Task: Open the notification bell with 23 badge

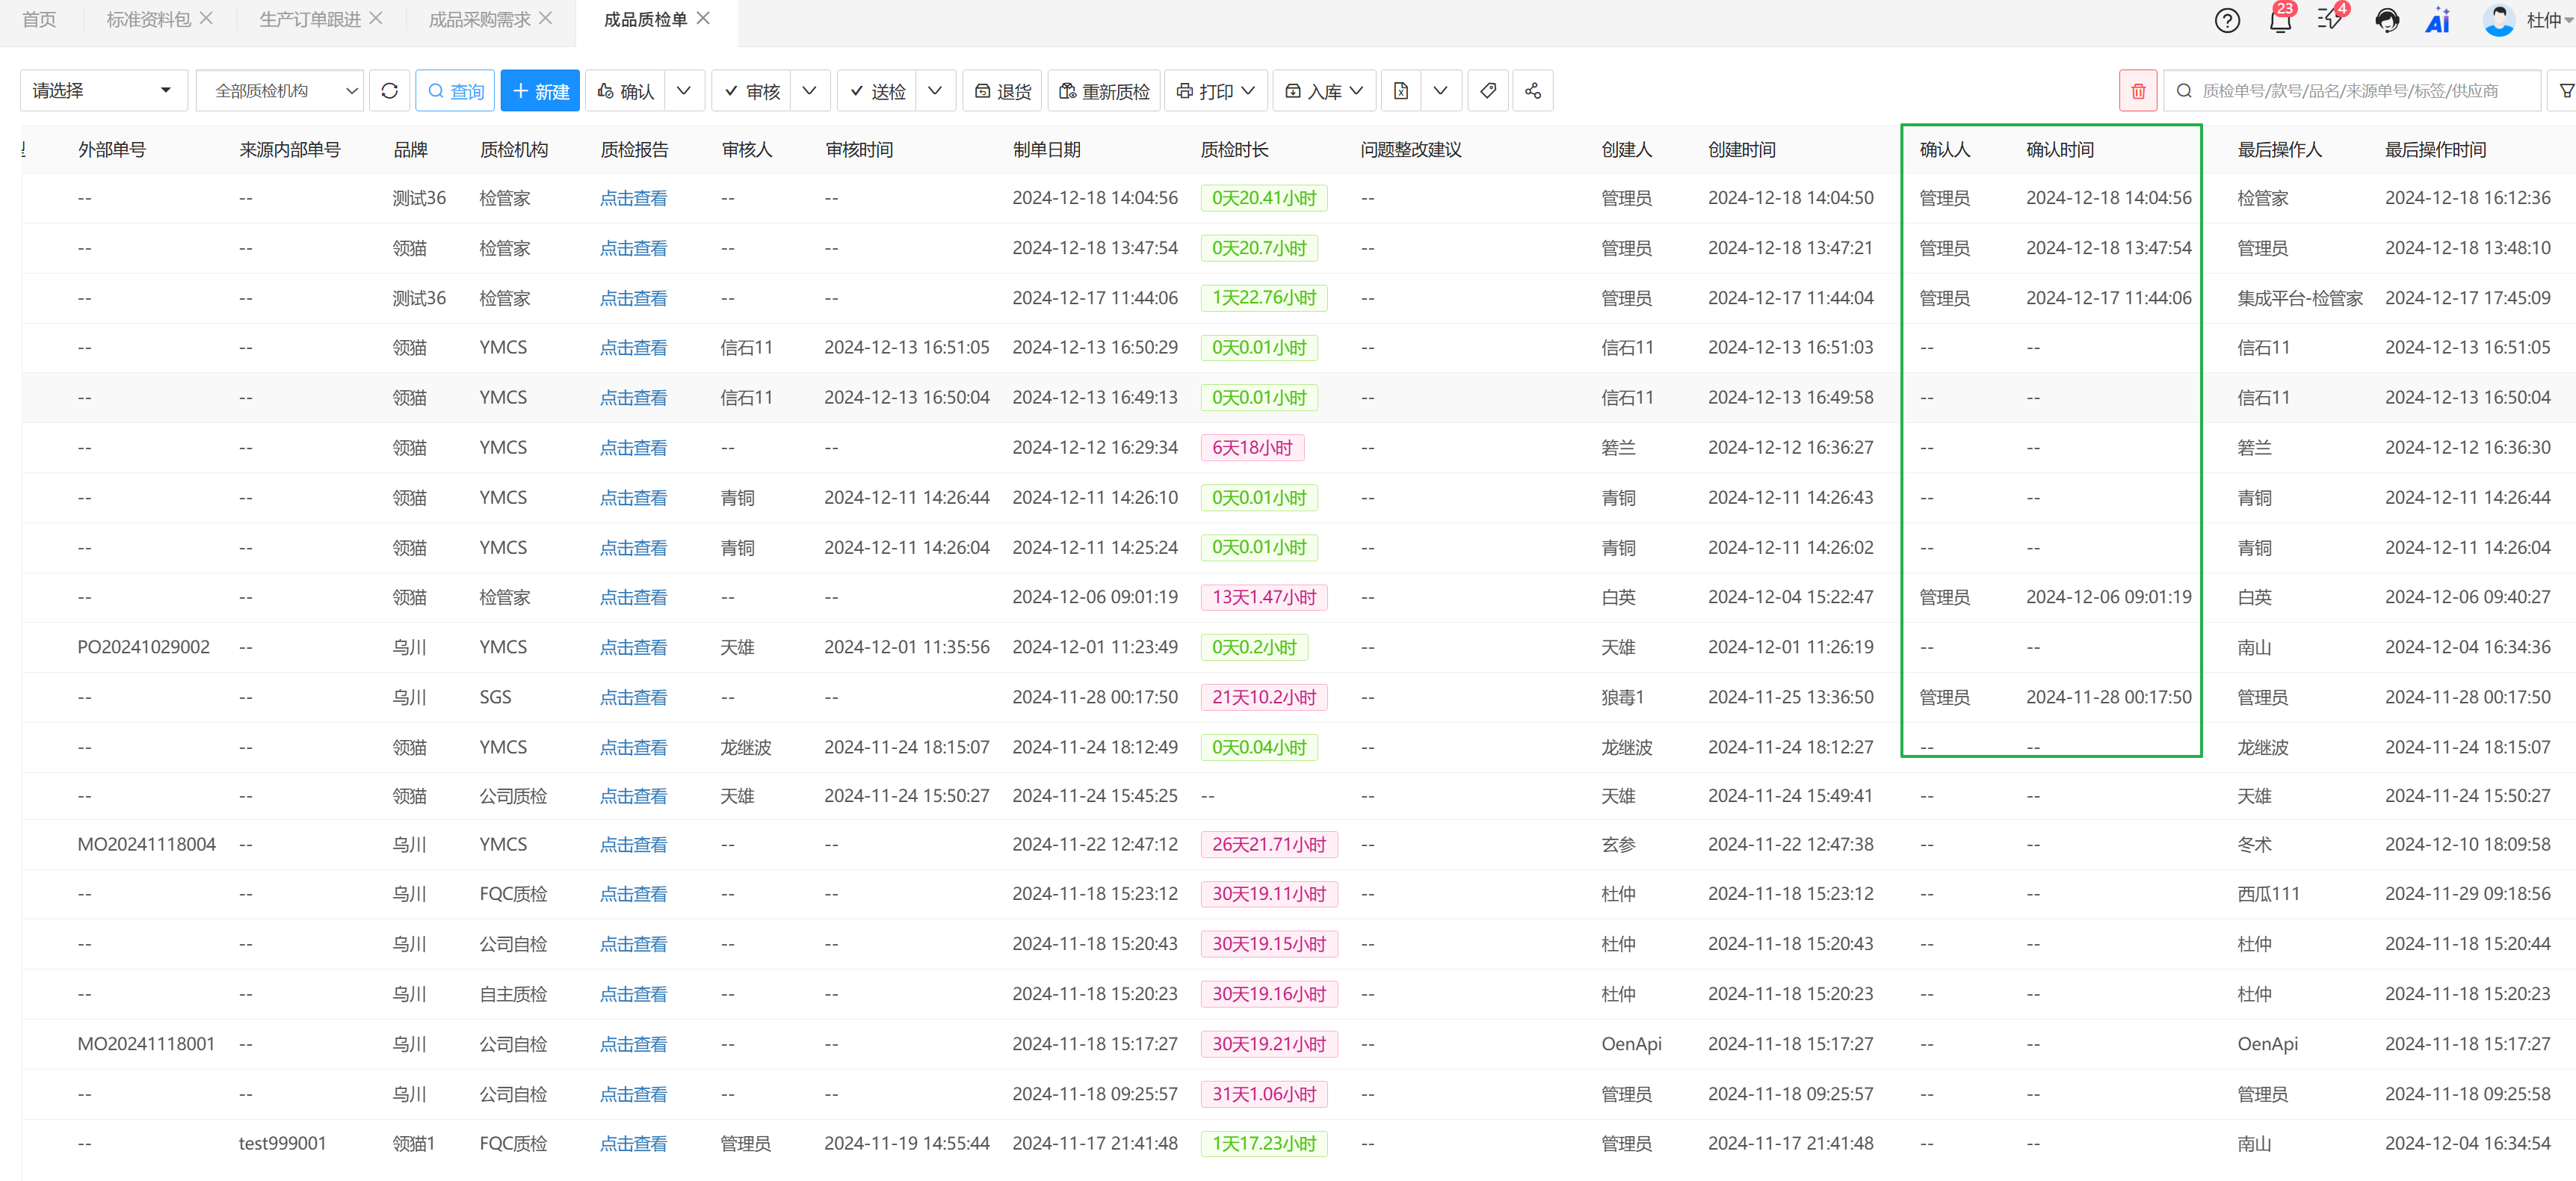Action: (x=2279, y=21)
